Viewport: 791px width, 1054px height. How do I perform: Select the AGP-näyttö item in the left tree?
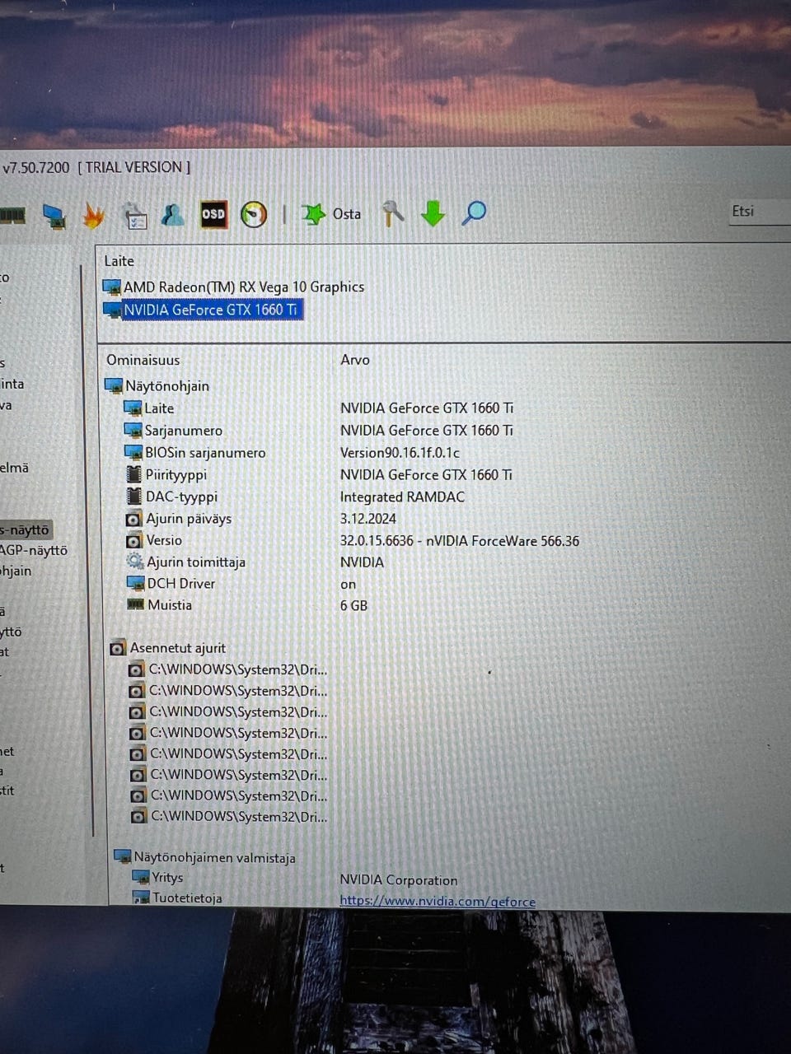click(34, 550)
